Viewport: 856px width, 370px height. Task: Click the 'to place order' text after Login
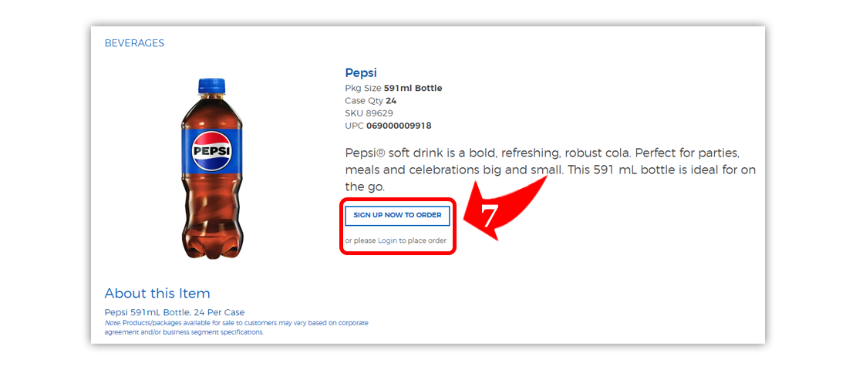point(423,240)
